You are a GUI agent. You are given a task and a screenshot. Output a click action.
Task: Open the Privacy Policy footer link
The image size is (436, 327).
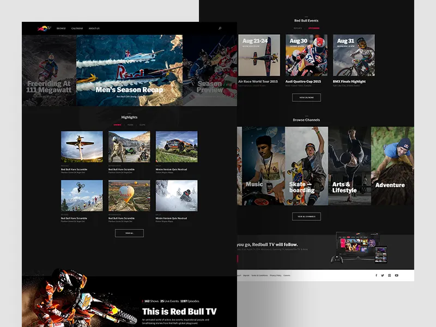(x=276, y=275)
